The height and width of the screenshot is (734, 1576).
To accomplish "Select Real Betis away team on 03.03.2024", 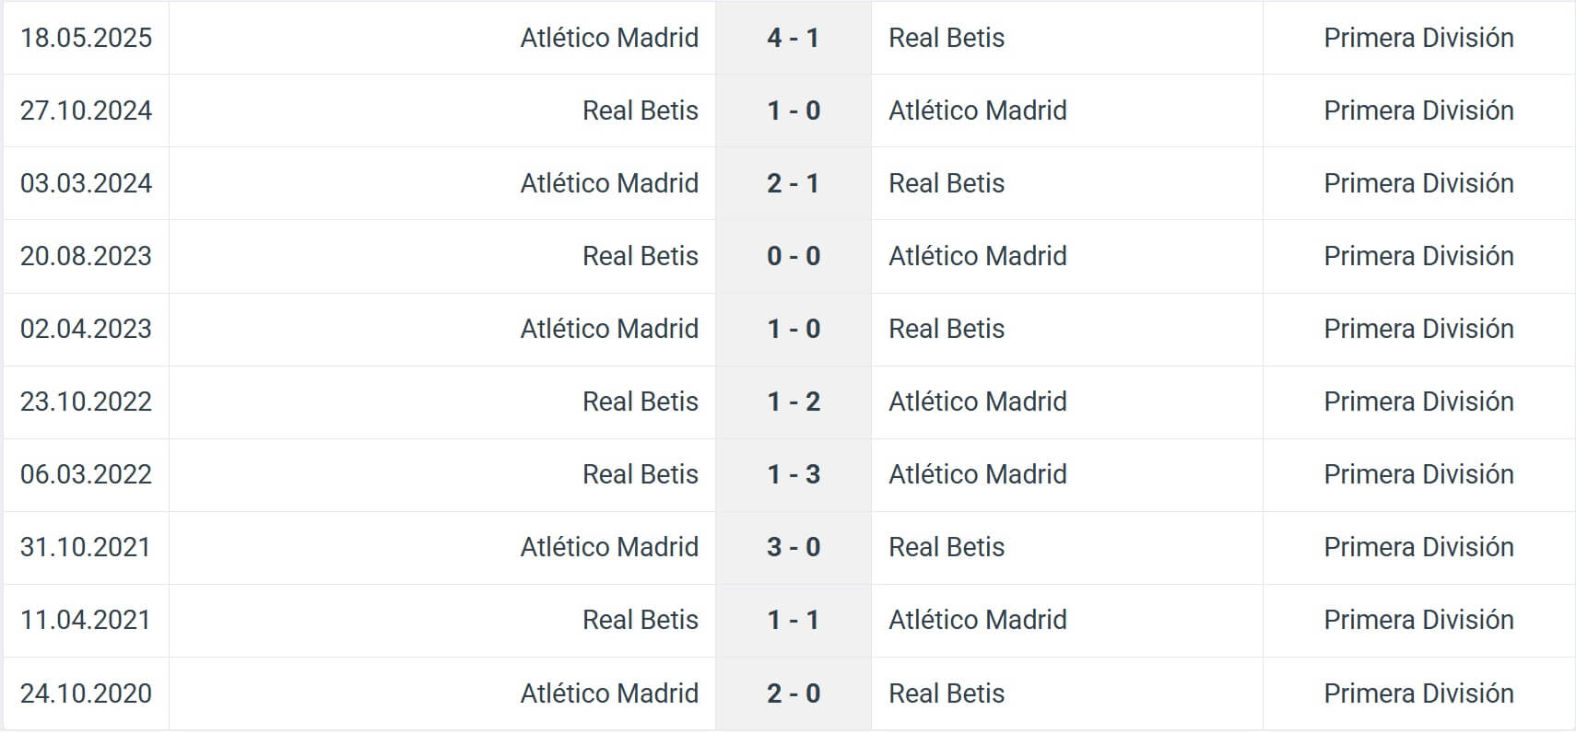I will coord(947,183).
